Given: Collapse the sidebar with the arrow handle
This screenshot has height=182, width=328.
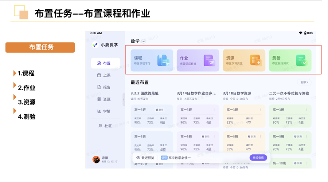Looking at the screenshot, I should pos(124,99).
